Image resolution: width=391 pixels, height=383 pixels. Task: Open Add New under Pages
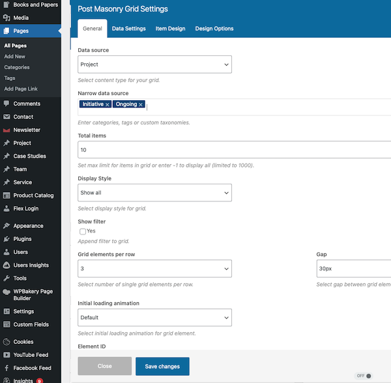click(15, 57)
